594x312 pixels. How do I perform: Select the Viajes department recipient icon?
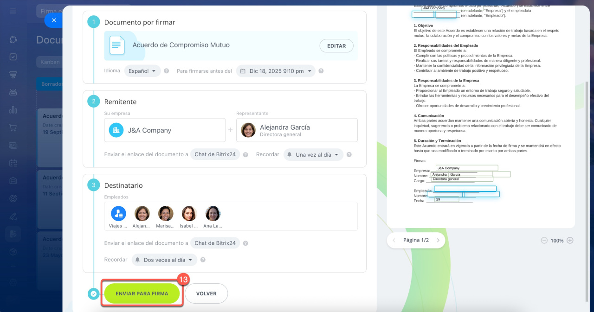(118, 214)
